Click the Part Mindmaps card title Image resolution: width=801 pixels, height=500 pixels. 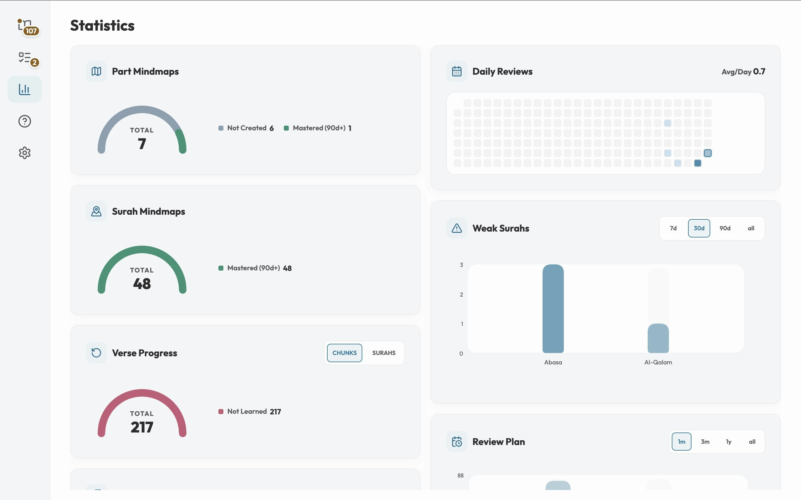click(145, 72)
